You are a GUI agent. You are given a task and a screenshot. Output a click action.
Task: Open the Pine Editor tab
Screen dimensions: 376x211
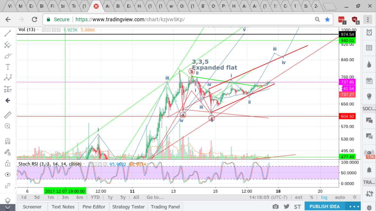click(94, 207)
